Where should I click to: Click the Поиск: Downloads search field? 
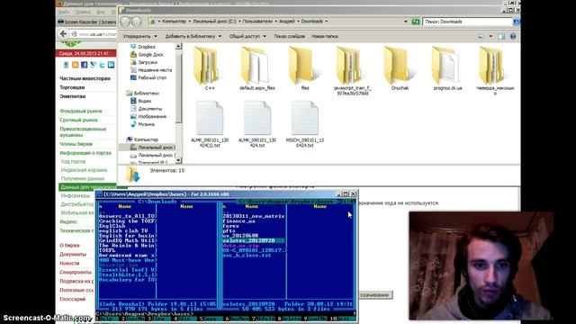(x=467, y=22)
